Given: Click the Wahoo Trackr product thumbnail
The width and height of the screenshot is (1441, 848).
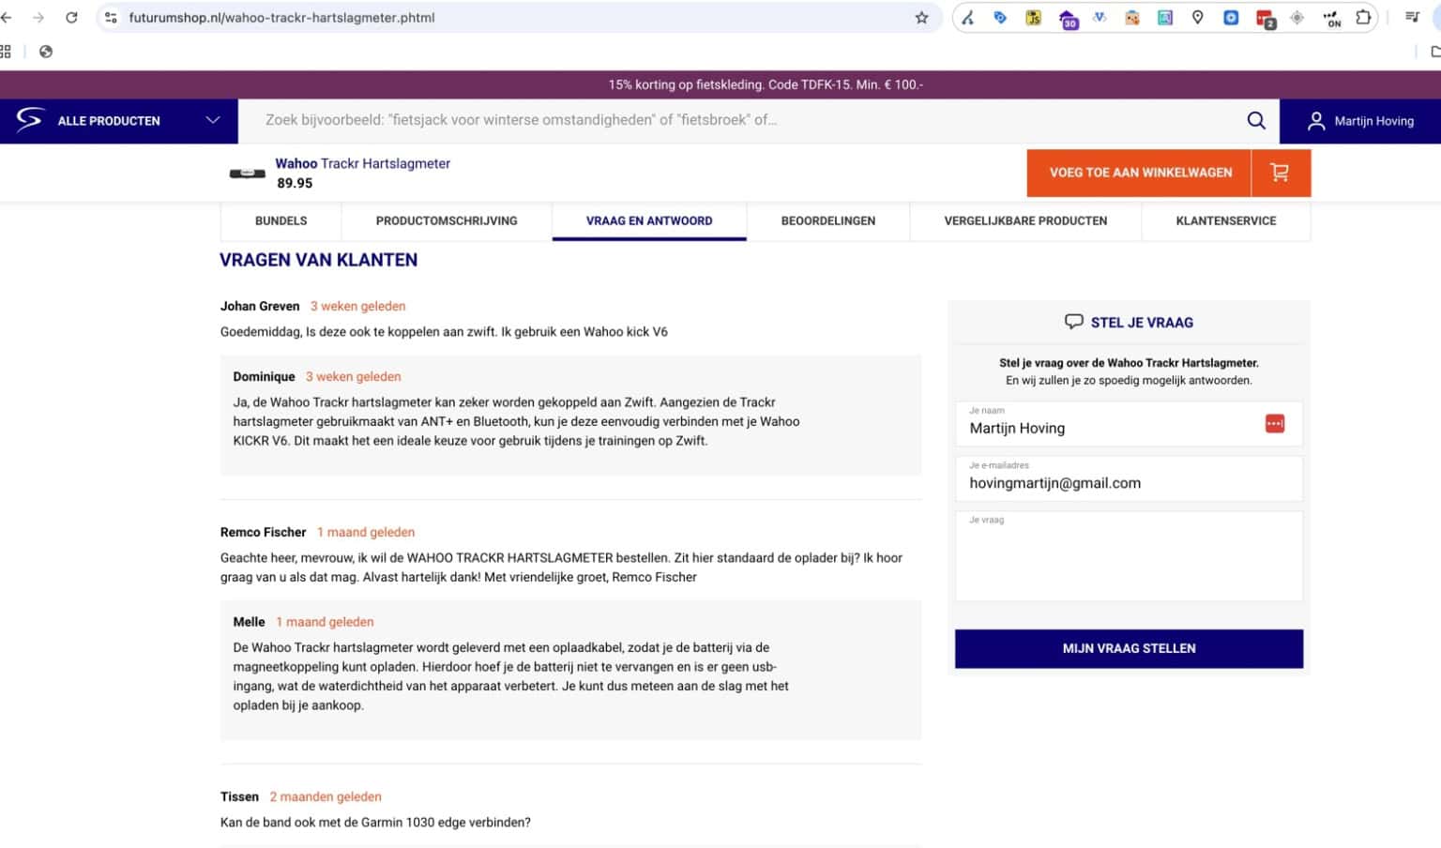Looking at the screenshot, I should 248,173.
